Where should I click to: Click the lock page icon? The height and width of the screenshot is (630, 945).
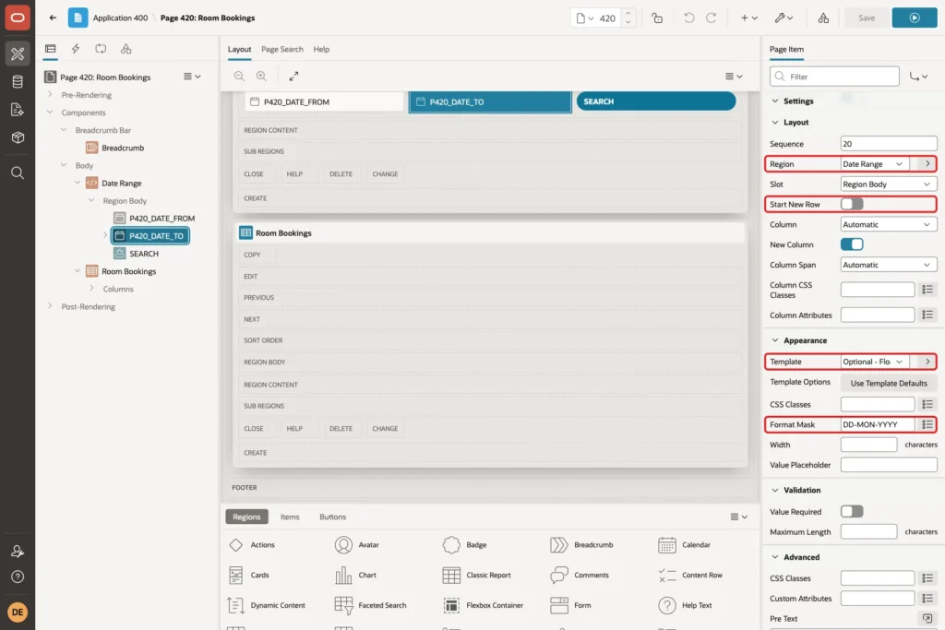pos(657,18)
